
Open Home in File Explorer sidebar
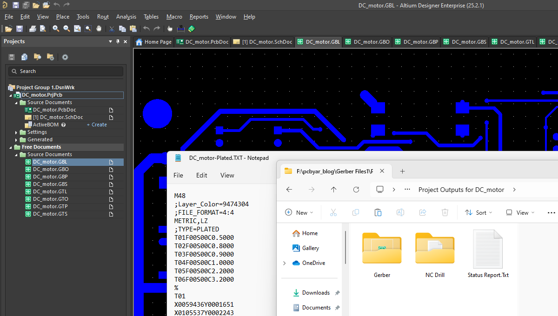(305, 233)
